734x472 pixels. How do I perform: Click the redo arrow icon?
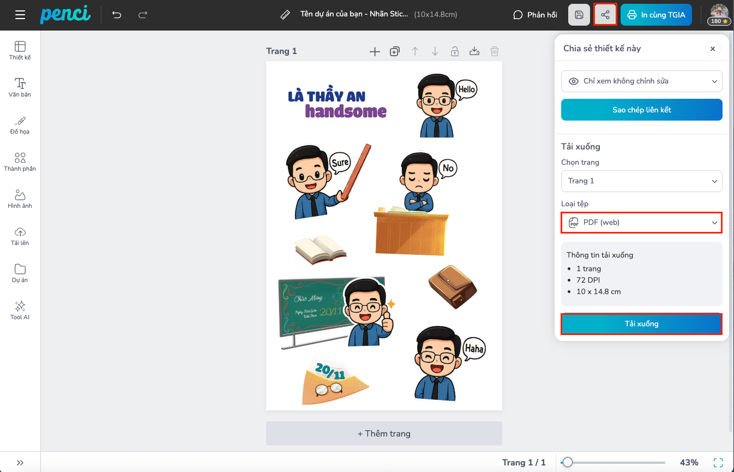pos(143,15)
